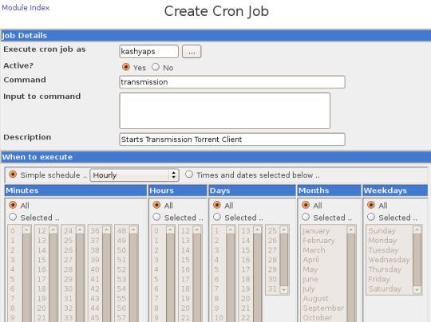
Task: Set Active to No
Action: tap(156, 67)
